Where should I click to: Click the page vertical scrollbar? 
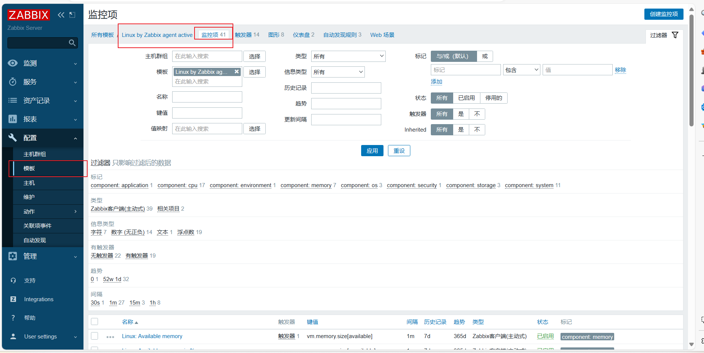(x=691, y=71)
